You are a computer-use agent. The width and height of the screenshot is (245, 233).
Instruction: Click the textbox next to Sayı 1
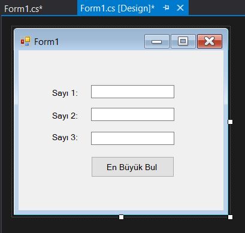tap(132, 92)
